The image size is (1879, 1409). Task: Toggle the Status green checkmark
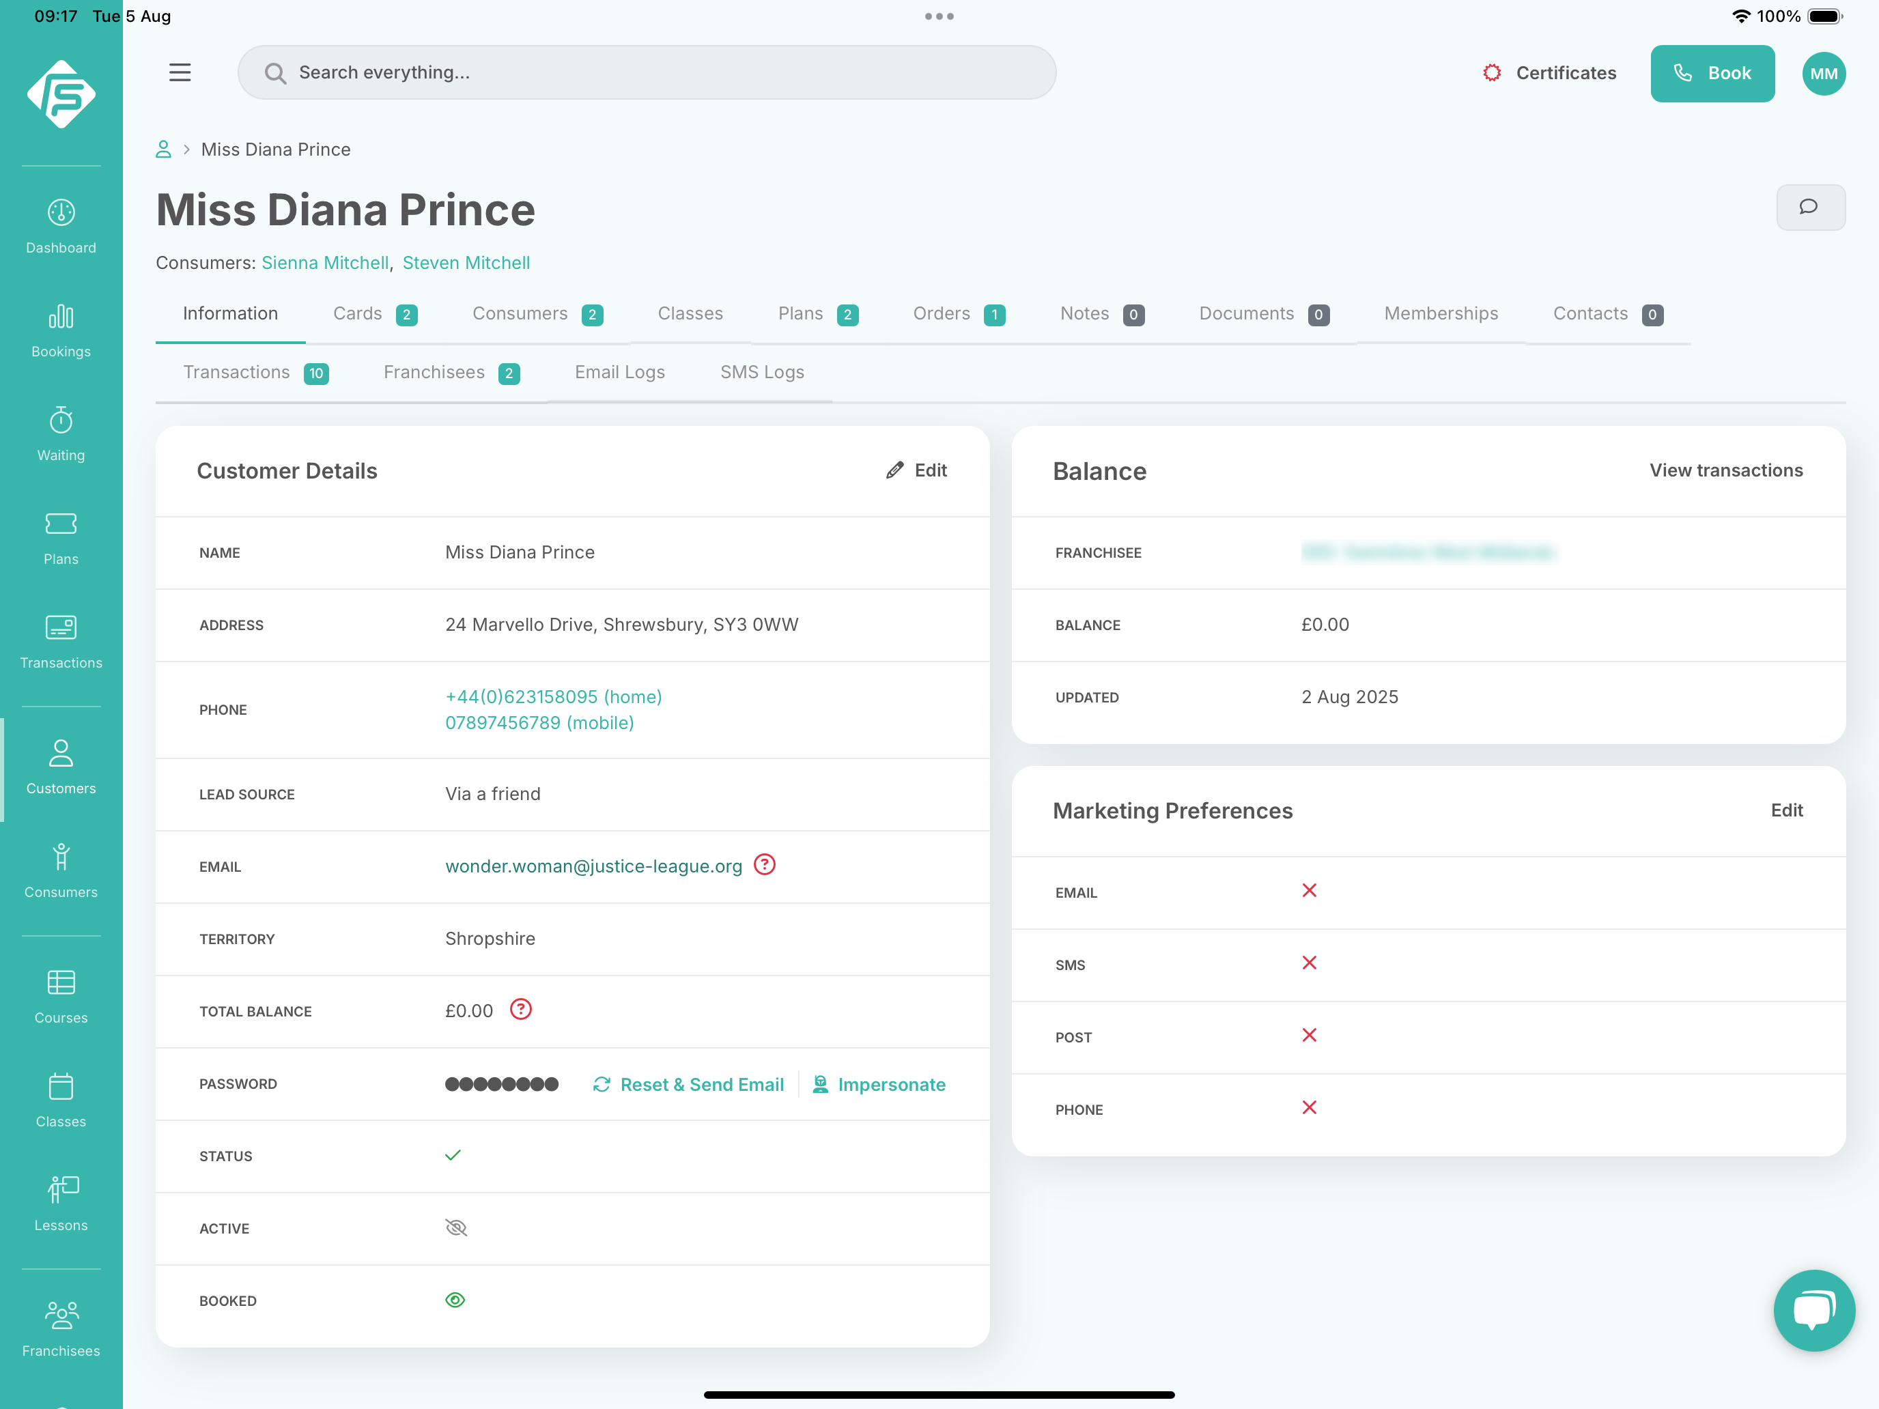(453, 1155)
